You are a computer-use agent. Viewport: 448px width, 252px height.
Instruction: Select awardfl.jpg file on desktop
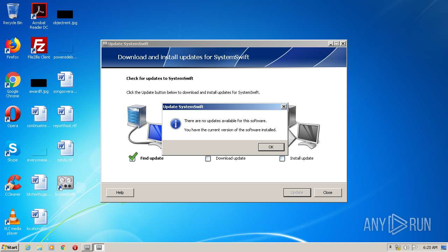click(39, 86)
